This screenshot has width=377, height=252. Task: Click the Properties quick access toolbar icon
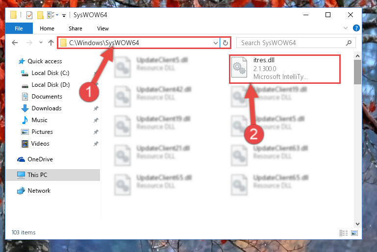29,15
